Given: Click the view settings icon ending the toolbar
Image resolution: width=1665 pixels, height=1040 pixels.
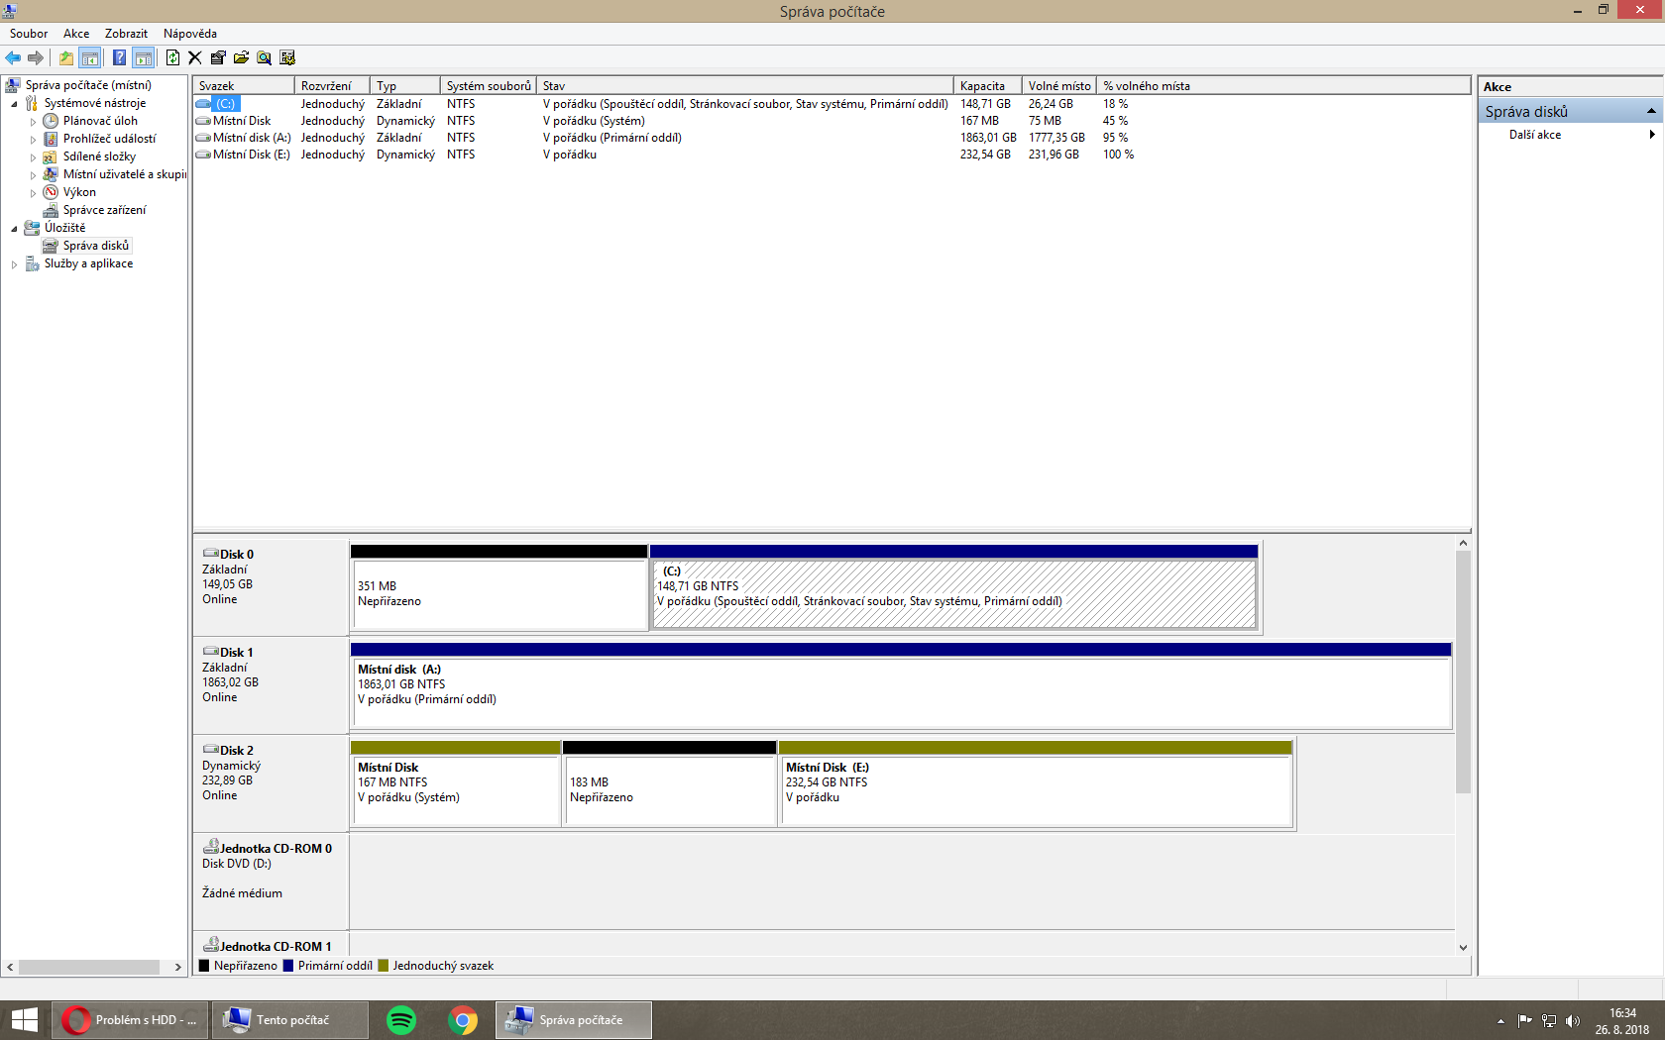Looking at the screenshot, I should click(287, 57).
